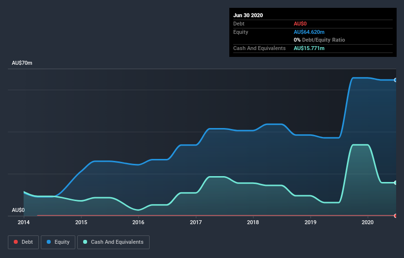Click the red Debt legend dot
Screen dimensions: 404x258
click(16, 242)
